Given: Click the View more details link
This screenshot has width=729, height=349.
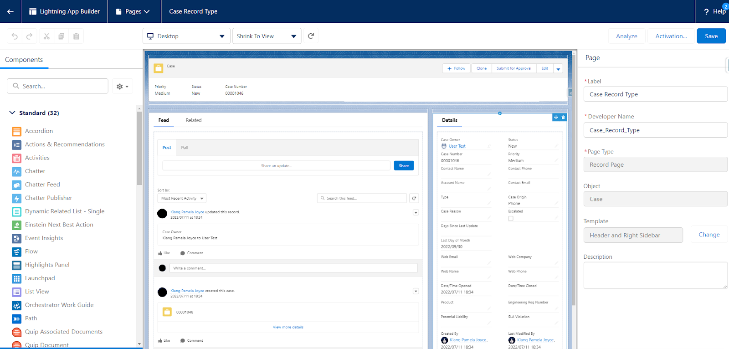Looking at the screenshot, I should [288, 327].
